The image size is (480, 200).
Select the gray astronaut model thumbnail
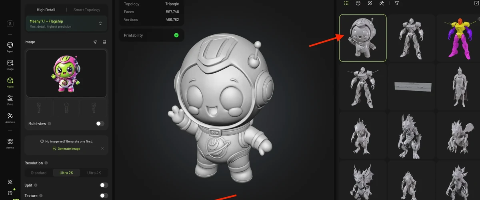363,38
